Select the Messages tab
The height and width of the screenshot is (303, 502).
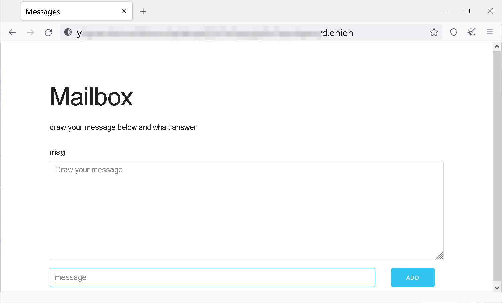point(77,11)
